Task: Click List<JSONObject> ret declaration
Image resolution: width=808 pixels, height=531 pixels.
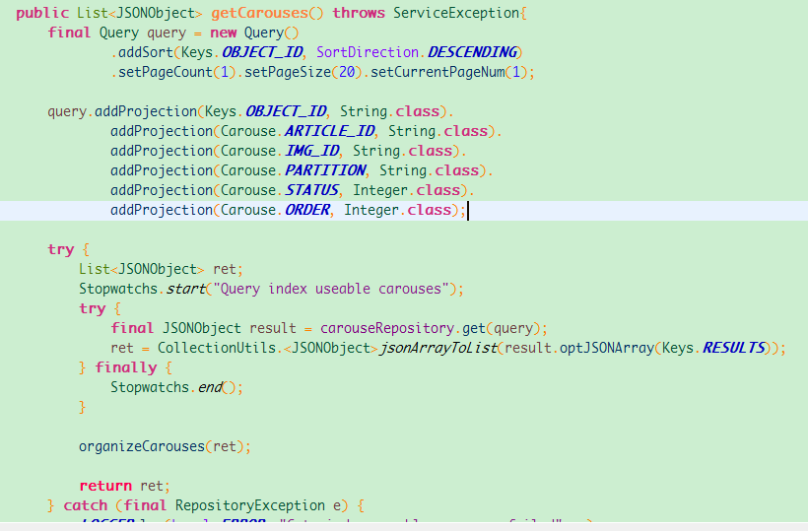Action: pyautogui.click(x=161, y=269)
